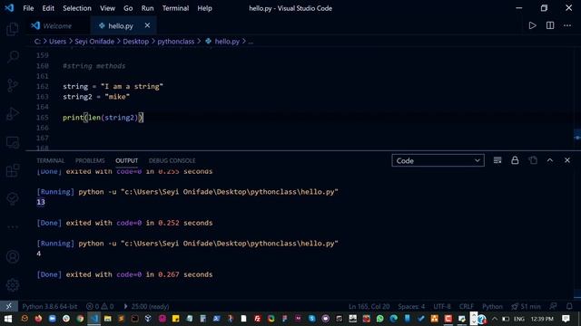Click line number 165 in the gutter
581x326 pixels.
(43, 118)
